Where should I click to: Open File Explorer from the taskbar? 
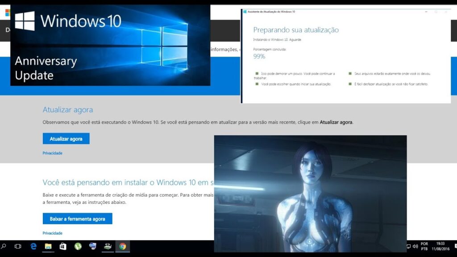pos(48,246)
